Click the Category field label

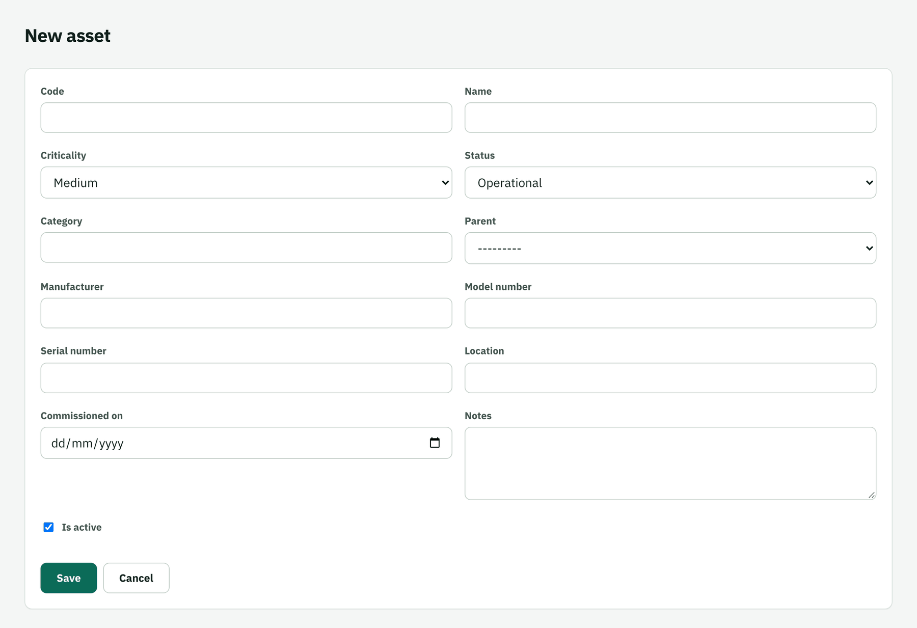coord(61,221)
